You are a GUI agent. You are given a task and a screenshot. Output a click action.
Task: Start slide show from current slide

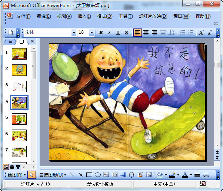(x=18, y=167)
